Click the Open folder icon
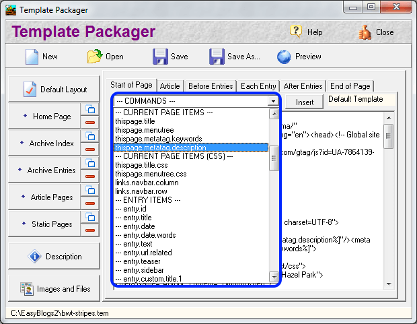417x324 pixels. 95,56
